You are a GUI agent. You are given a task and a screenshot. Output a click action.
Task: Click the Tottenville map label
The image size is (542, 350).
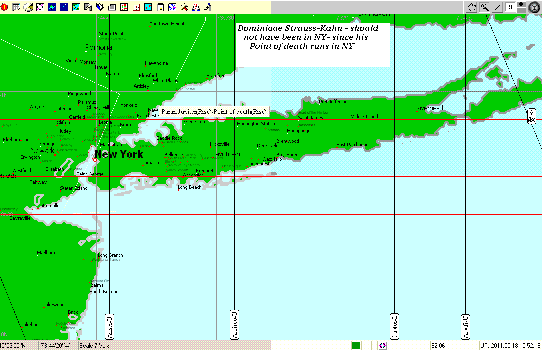(49, 206)
